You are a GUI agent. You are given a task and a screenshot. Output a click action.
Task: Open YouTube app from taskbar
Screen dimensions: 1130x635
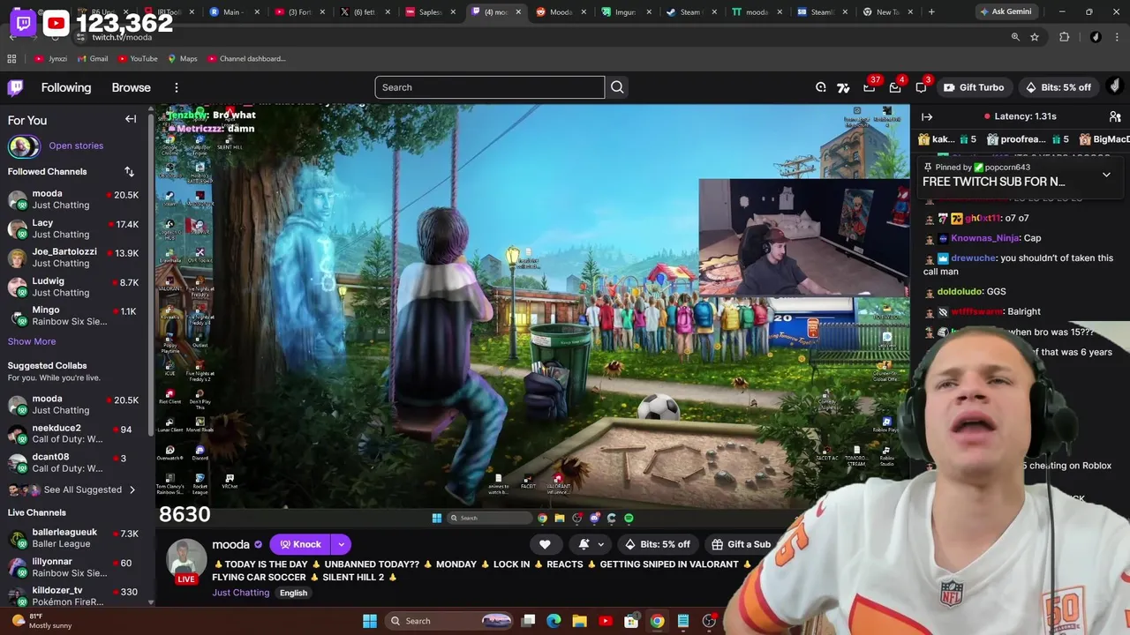pos(606,621)
